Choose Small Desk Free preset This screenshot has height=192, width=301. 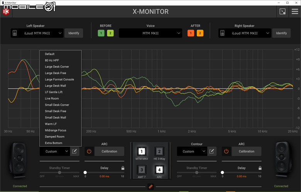pos(61,111)
